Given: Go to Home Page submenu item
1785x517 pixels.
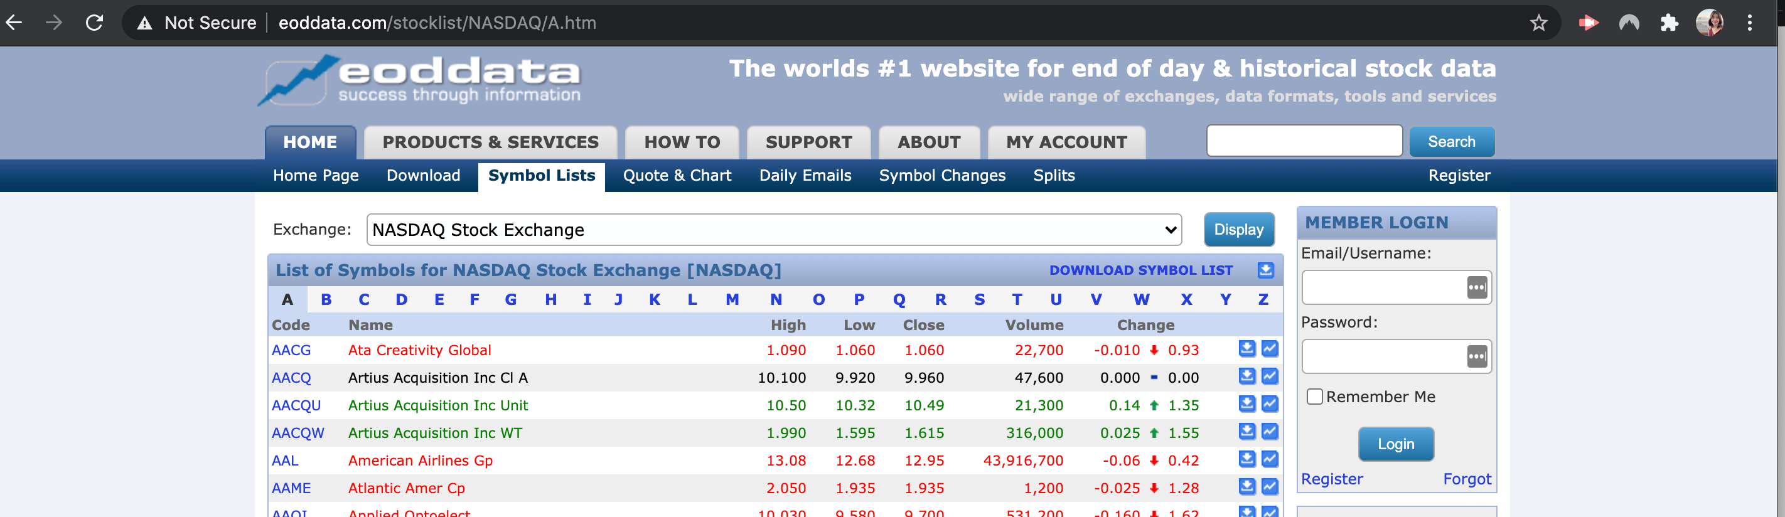Looking at the screenshot, I should click(x=316, y=175).
